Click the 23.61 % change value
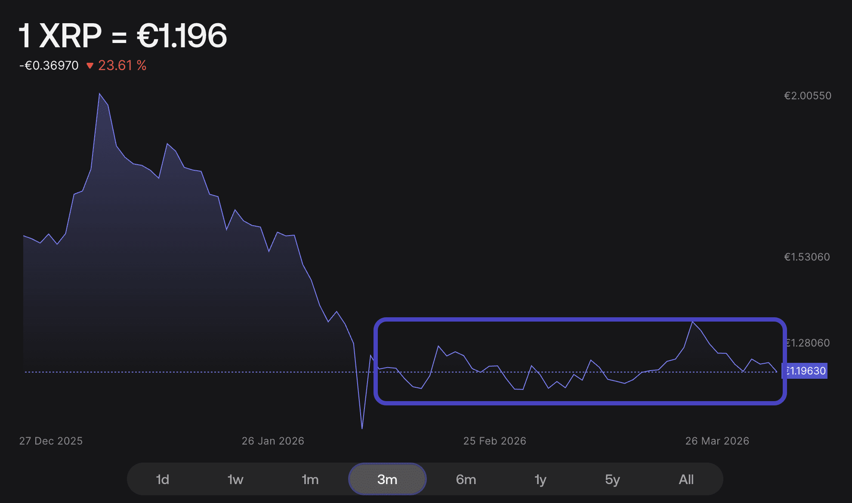 coord(122,65)
